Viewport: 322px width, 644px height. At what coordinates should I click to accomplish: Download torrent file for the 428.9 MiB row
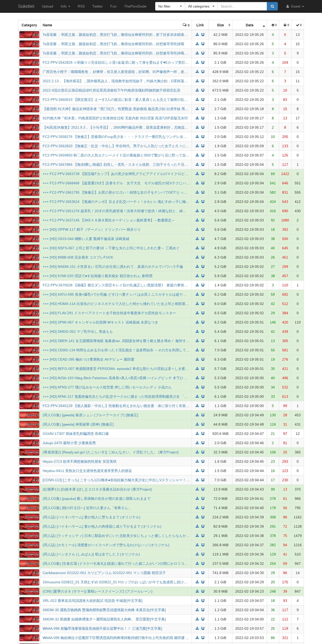point(197,72)
